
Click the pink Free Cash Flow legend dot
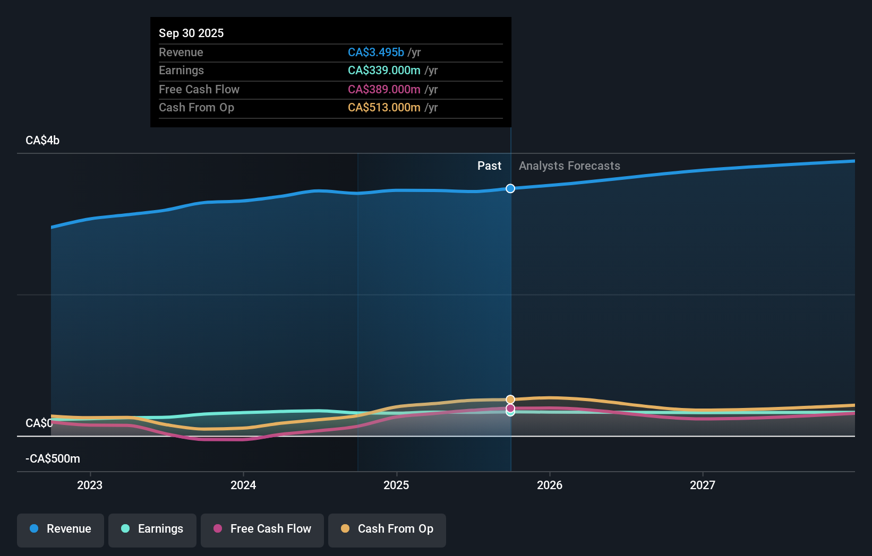pyautogui.click(x=218, y=529)
